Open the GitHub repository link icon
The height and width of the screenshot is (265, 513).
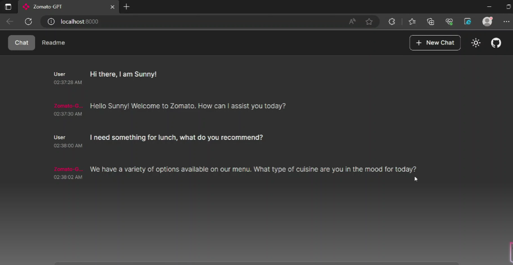point(496,43)
